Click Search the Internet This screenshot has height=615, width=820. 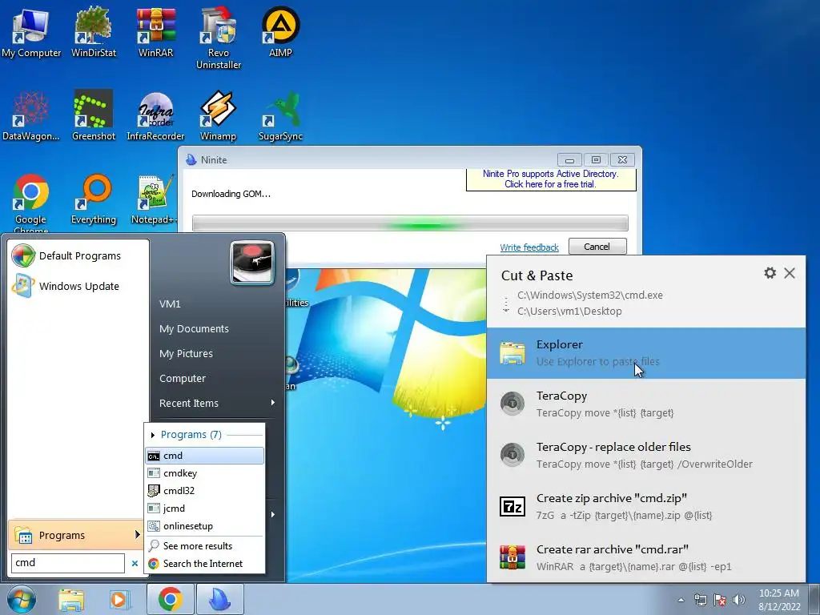tap(204, 564)
